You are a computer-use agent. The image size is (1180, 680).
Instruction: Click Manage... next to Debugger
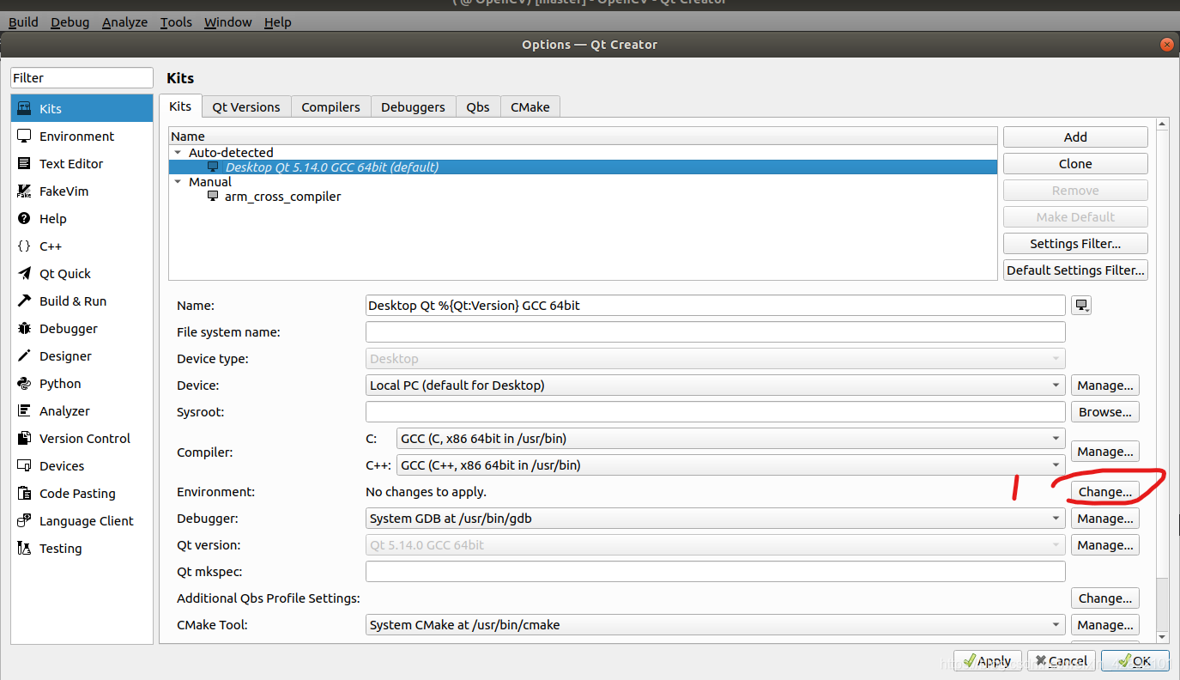click(x=1105, y=518)
